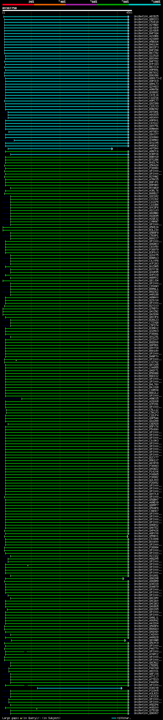The image size is (163, 720).
Task: Click the cyan ~100% identity legend segment
Action: click(145, 5)
